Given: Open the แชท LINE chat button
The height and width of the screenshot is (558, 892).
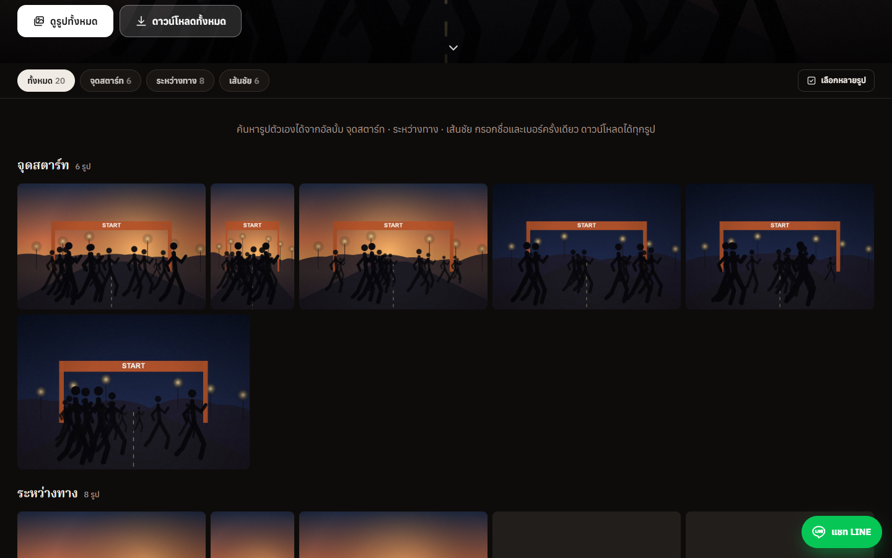Looking at the screenshot, I should pos(842,532).
